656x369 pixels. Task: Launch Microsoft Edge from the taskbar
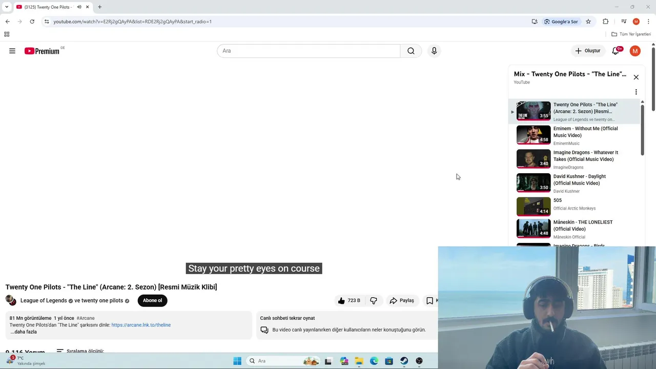374,361
